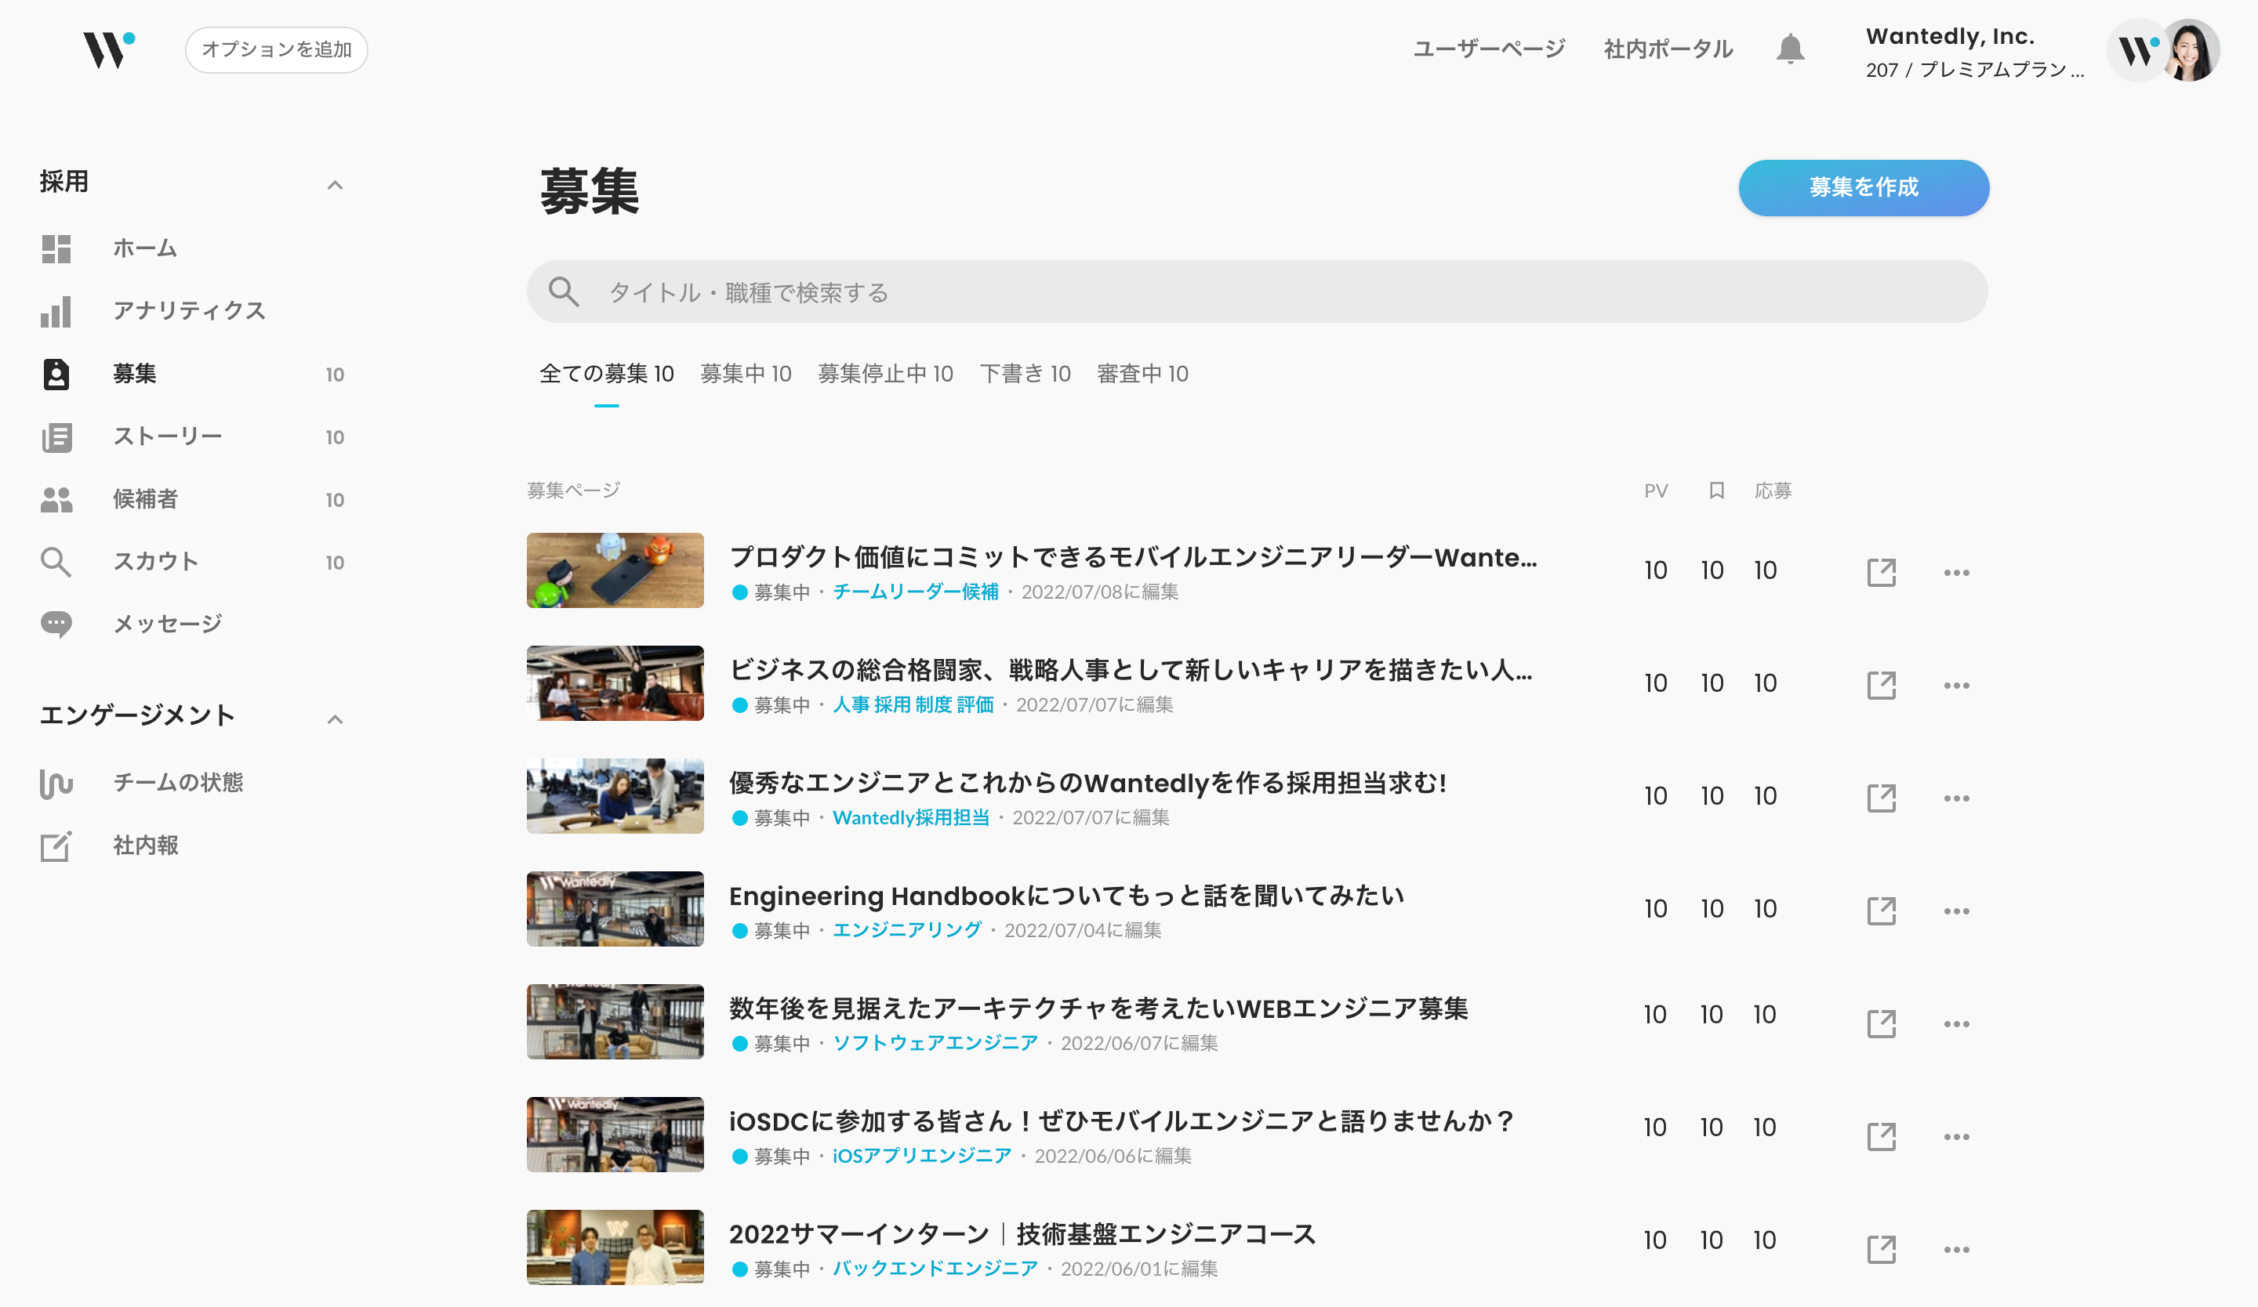Viewport: 2258px width, 1307px height.
Task: Click the Wantedly, Inc. company name
Action: pyautogui.click(x=1950, y=37)
